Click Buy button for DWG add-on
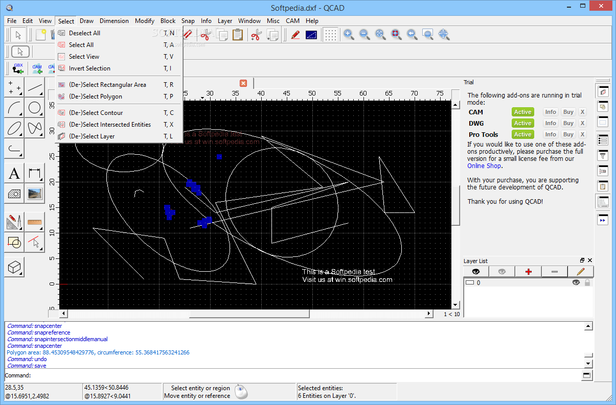 (568, 123)
